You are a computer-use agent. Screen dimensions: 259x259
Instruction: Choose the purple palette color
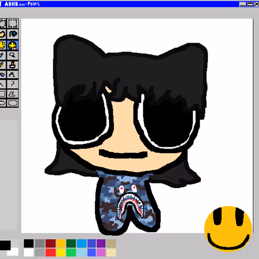click(x=101, y=243)
